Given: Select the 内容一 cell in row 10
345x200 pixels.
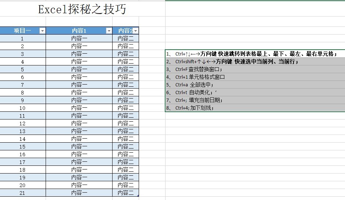Looking at the screenshot, I should click(x=79, y=108).
